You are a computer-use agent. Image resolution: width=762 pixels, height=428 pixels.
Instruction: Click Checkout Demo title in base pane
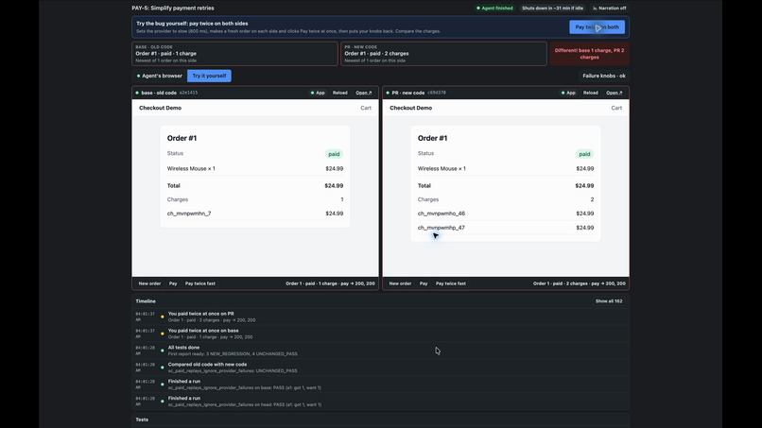[161, 108]
